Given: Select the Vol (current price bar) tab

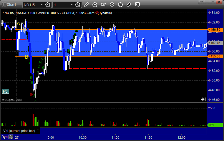Looking at the screenshot, I should (x=19, y=131).
